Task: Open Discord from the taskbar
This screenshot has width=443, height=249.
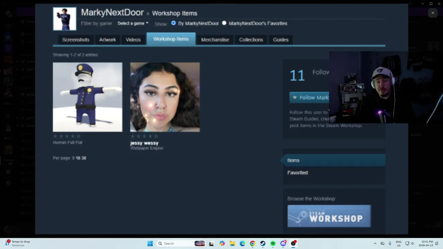Action: (283, 243)
